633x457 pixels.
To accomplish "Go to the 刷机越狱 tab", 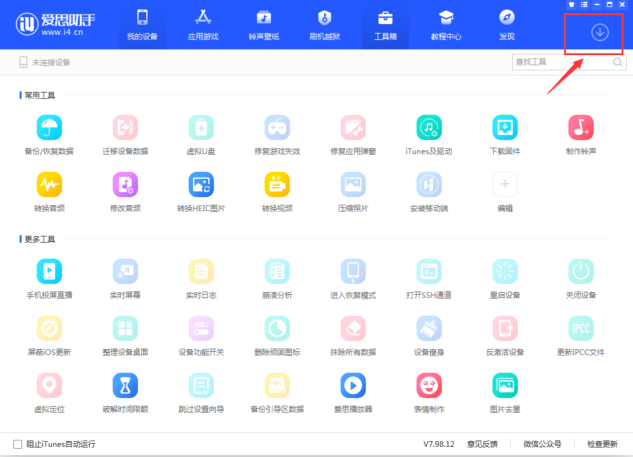I will coord(325,25).
